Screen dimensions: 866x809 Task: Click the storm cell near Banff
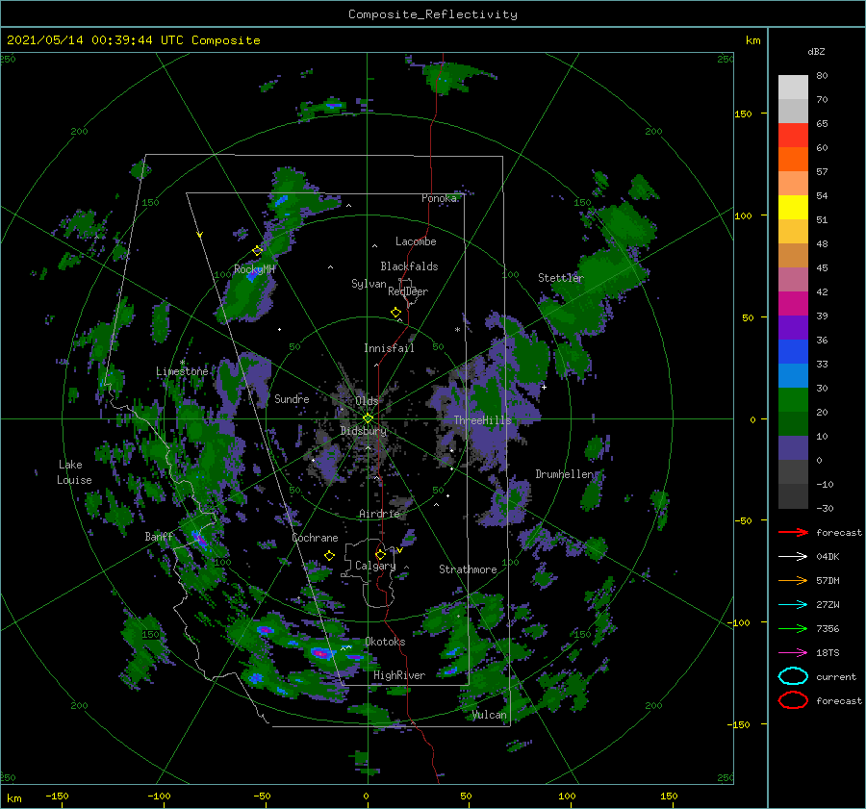tap(199, 539)
